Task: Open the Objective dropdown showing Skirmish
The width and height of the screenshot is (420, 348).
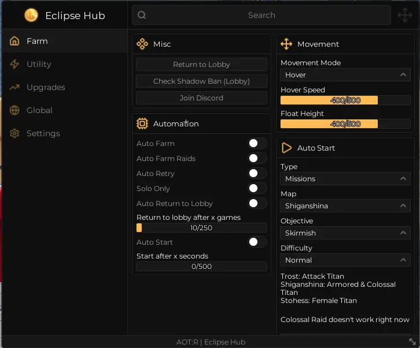Action: tap(345, 233)
